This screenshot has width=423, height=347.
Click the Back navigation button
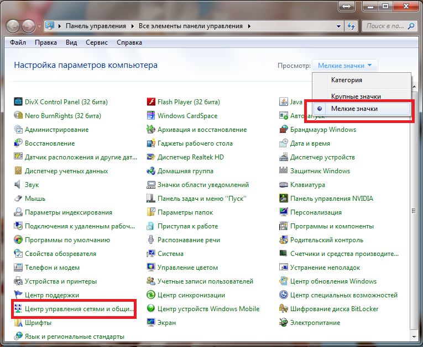tap(13, 26)
